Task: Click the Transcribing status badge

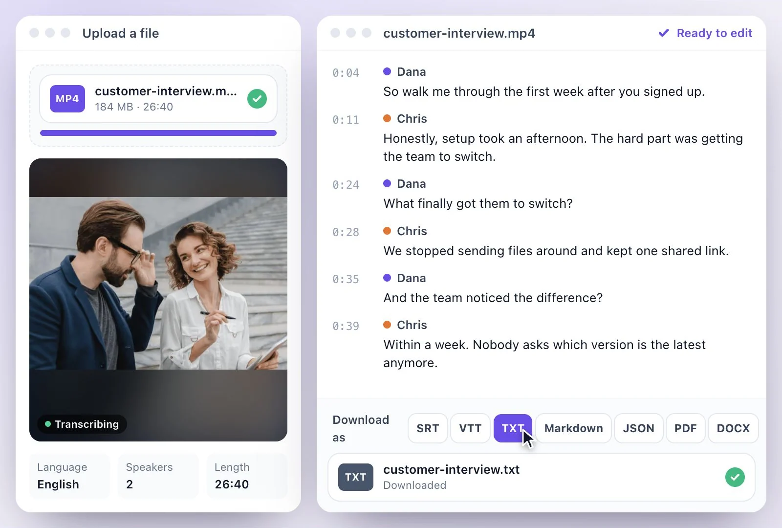Action: pos(82,424)
